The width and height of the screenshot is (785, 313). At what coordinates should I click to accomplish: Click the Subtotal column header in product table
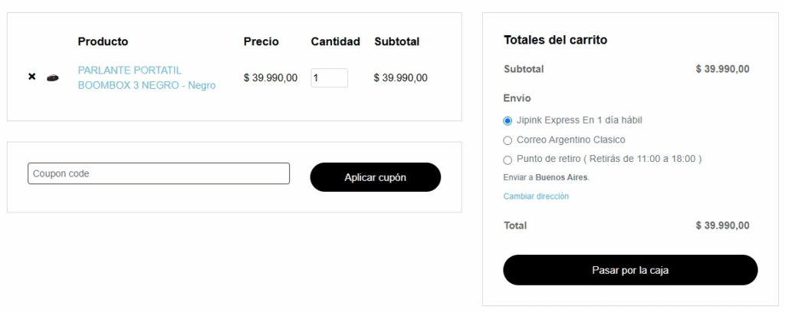[x=397, y=41]
